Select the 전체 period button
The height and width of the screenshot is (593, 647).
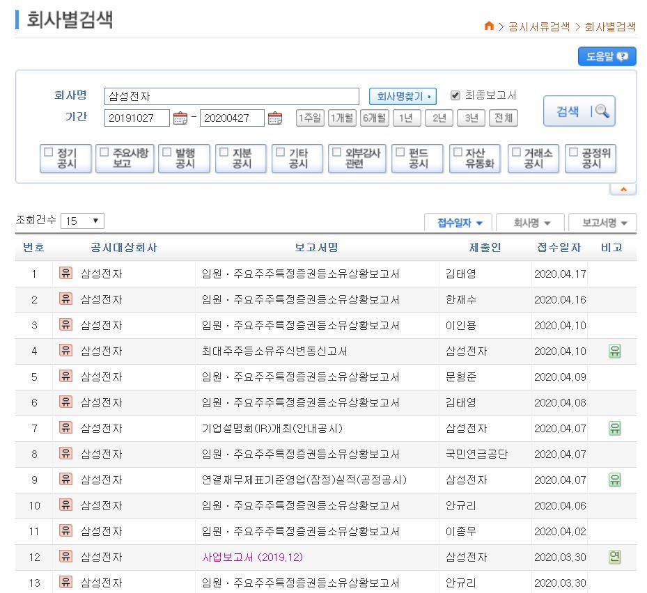tap(504, 118)
